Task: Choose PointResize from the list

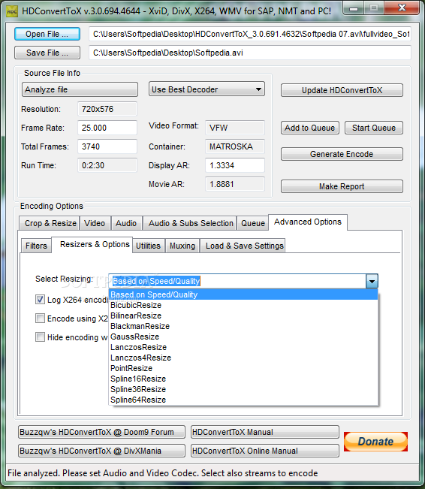Action: click(x=243, y=368)
